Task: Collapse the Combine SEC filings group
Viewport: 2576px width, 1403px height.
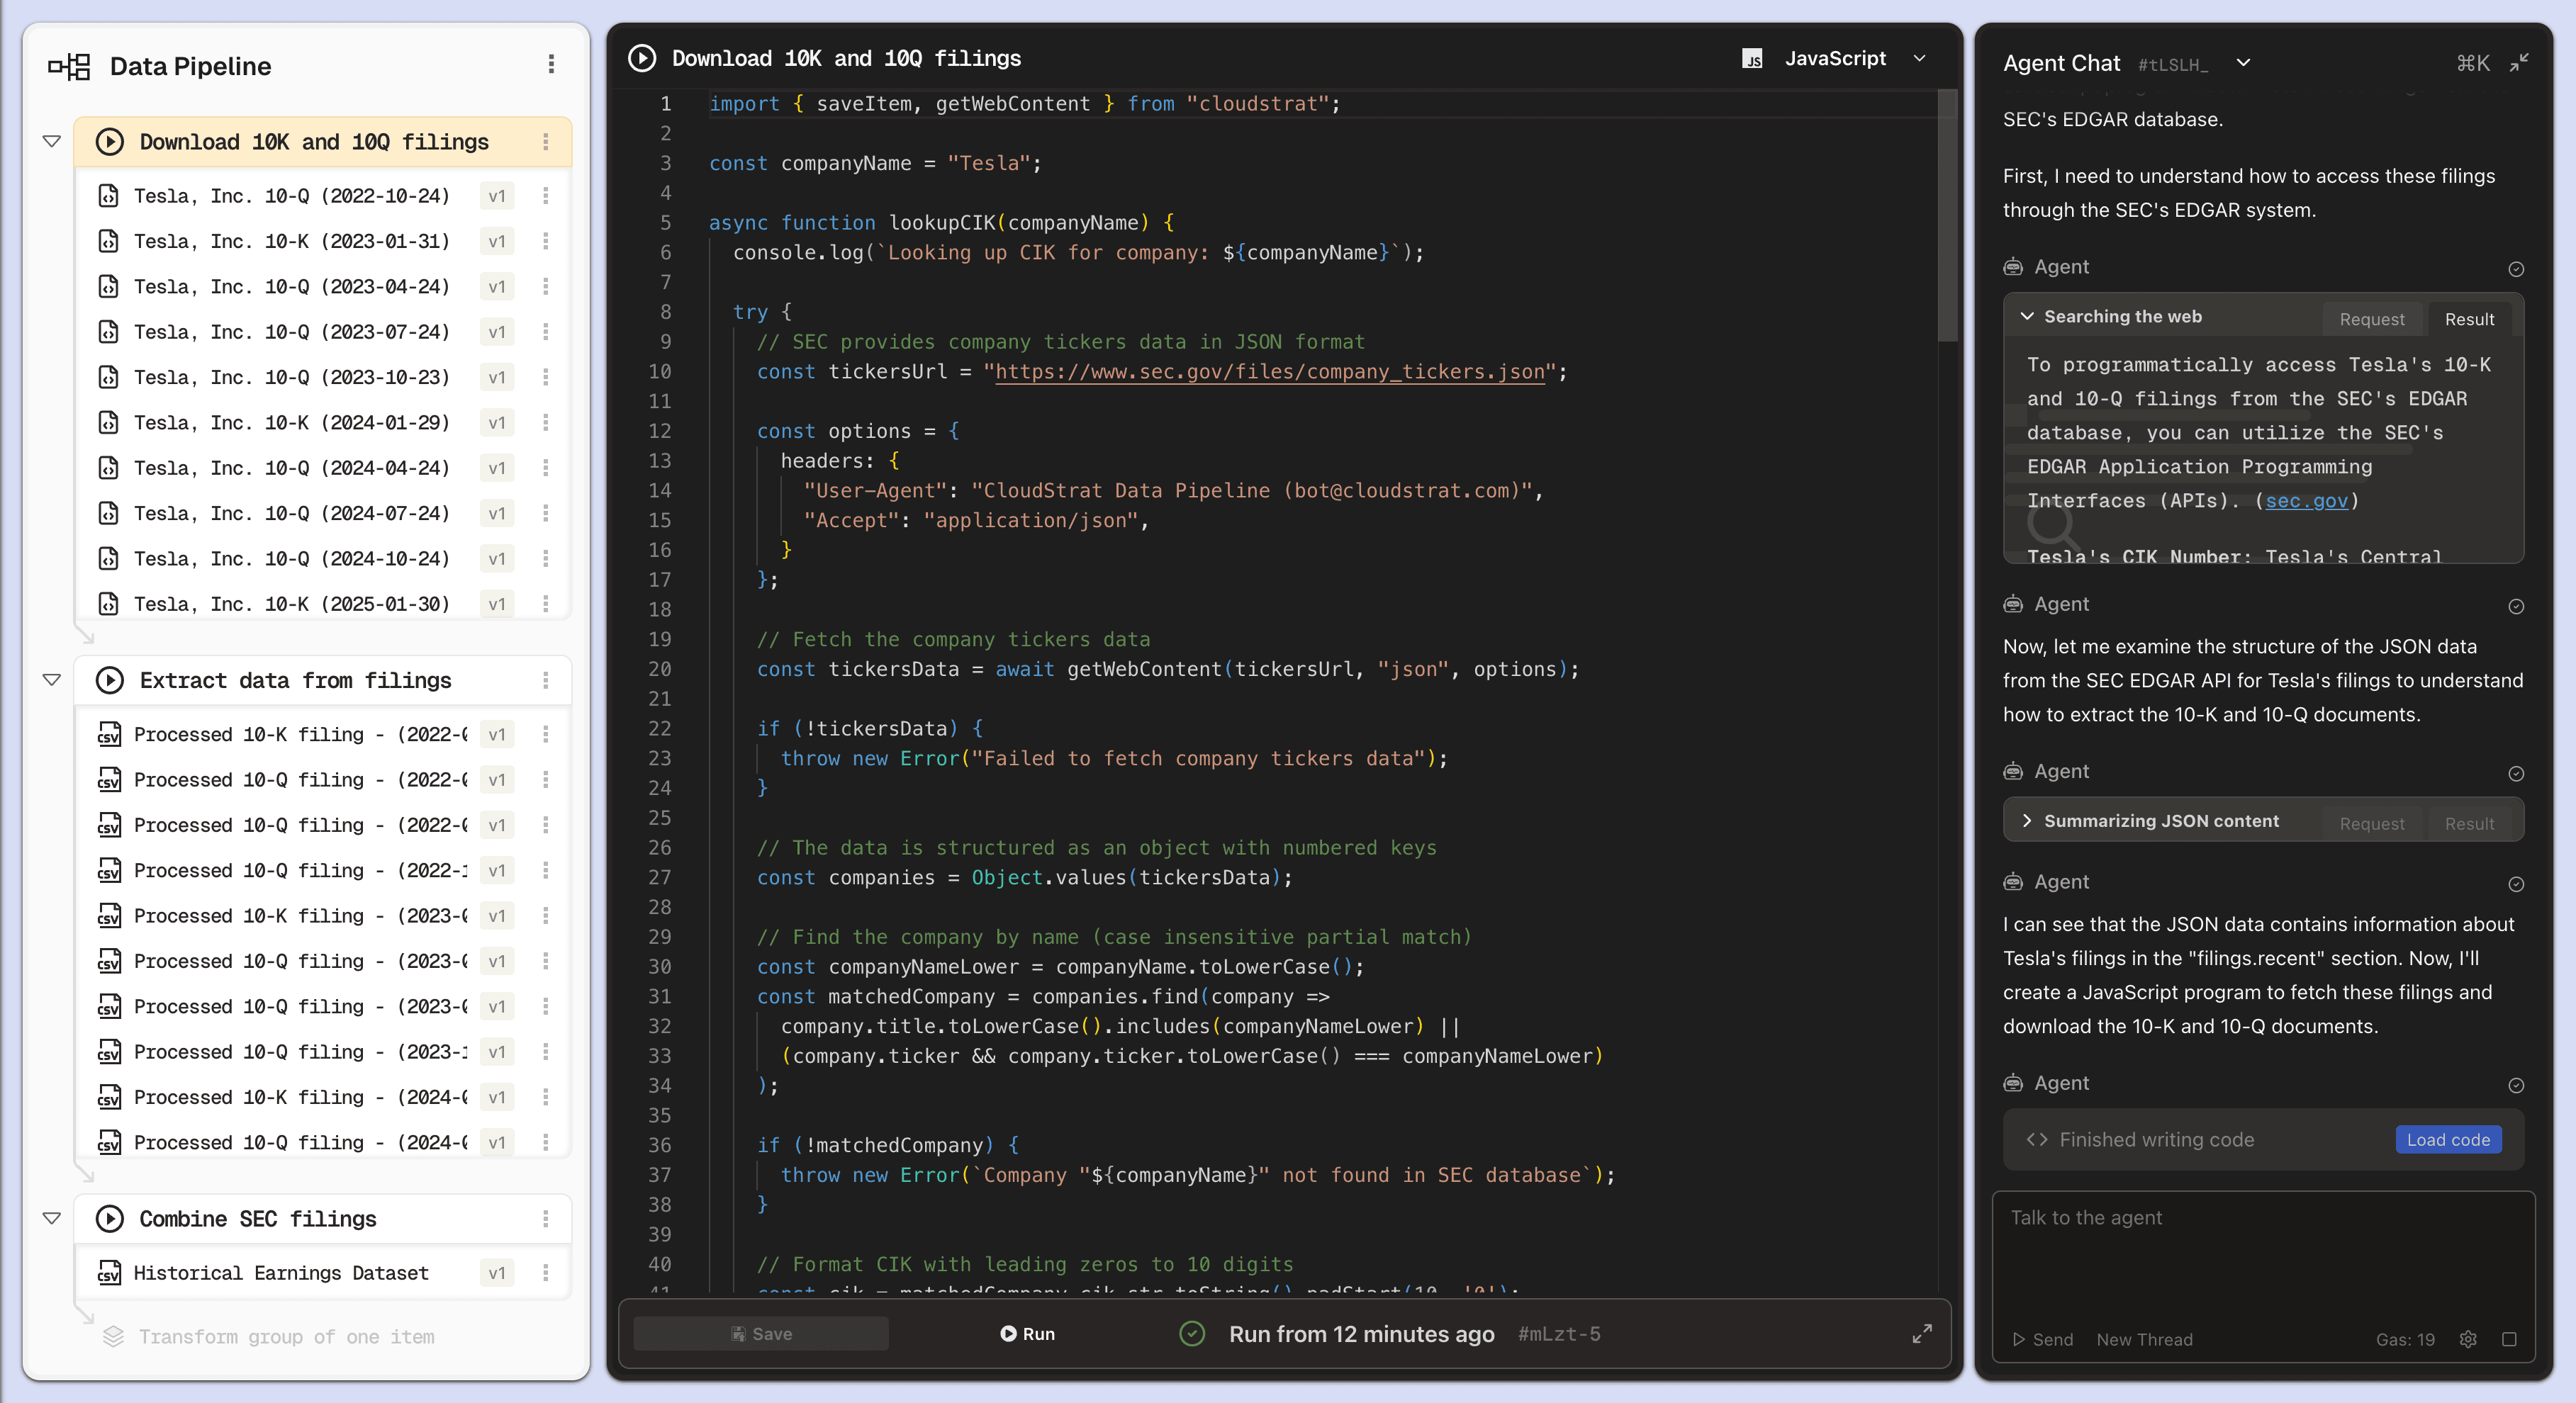Action: [52, 1218]
